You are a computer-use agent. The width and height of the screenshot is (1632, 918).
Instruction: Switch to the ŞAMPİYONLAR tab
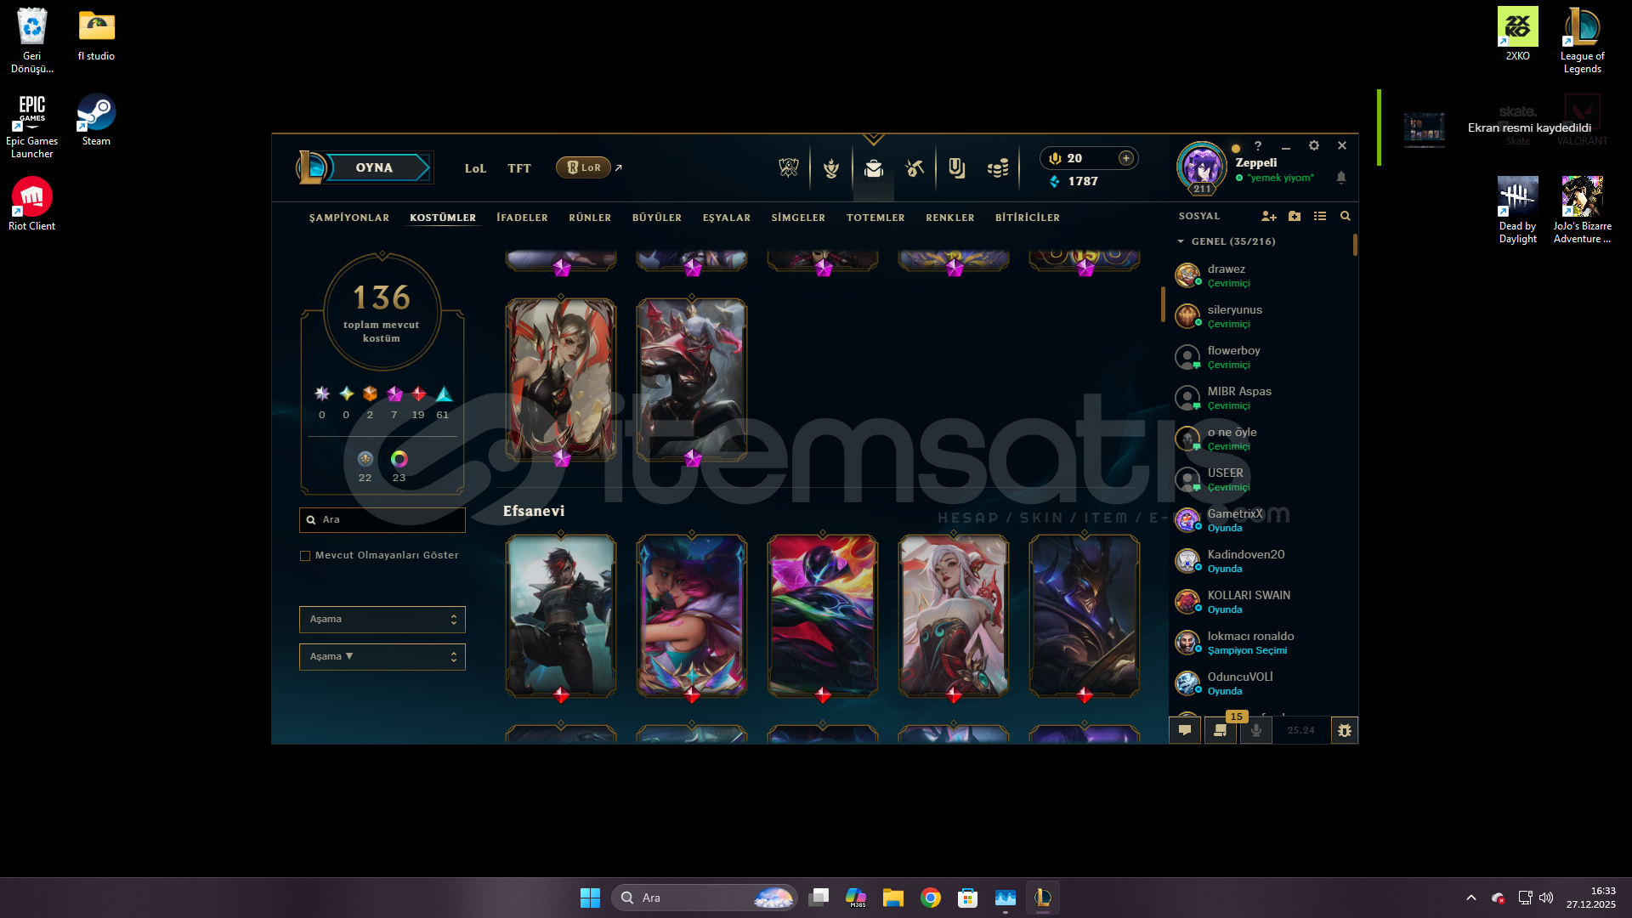point(348,218)
